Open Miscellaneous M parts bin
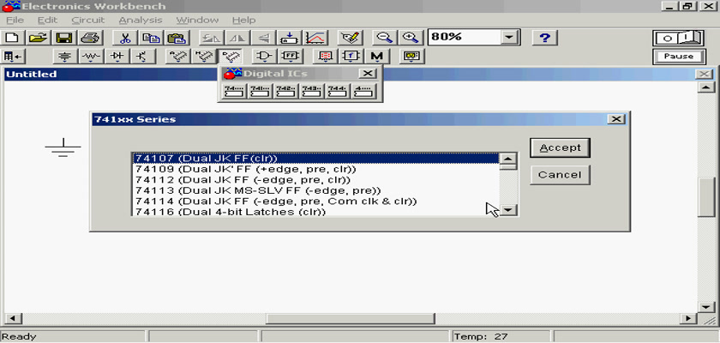This screenshot has height=343, width=720. pyautogui.click(x=377, y=57)
